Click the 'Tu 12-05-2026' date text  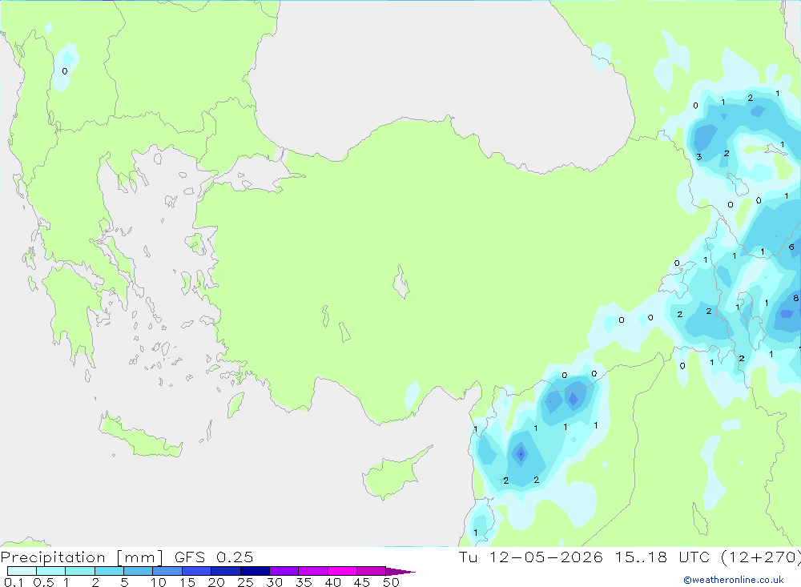[531, 557]
